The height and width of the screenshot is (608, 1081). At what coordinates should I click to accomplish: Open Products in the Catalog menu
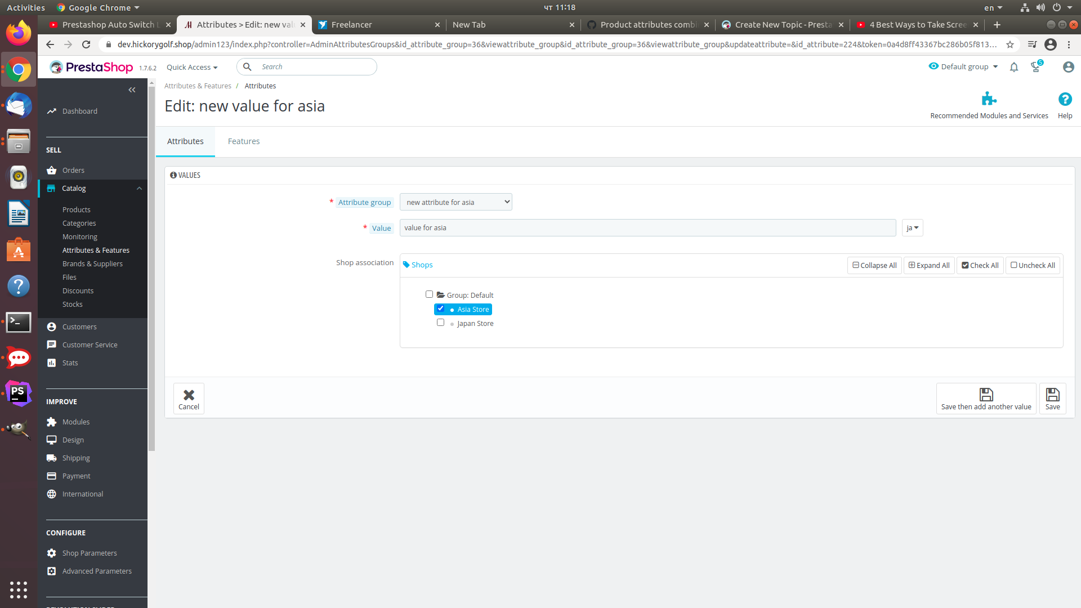(x=77, y=210)
